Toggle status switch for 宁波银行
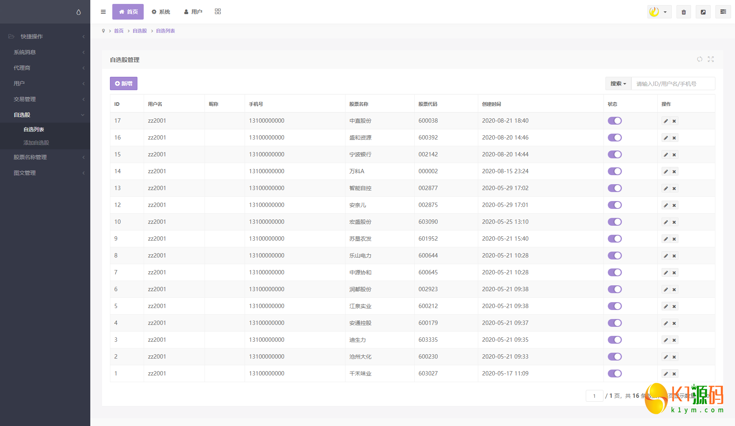The height and width of the screenshot is (426, 735). point(615,154)
